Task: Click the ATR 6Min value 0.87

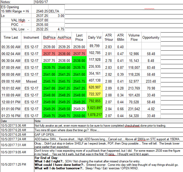Action: coord(120,67)
